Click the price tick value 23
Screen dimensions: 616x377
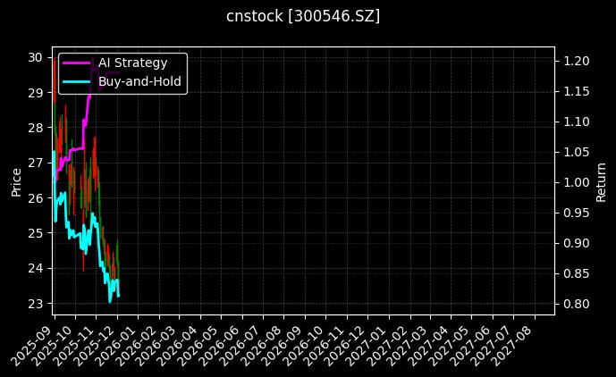(x=35, y=304)
